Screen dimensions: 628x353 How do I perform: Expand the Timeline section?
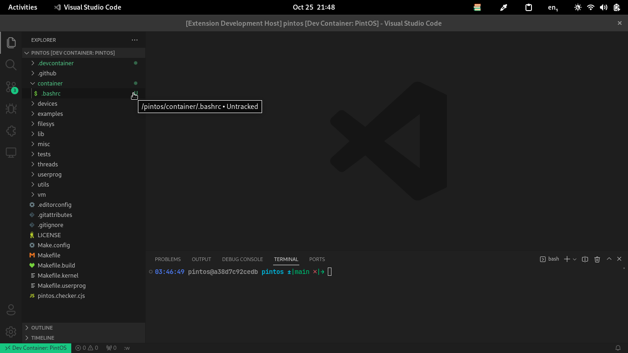(x=84, y=338)
